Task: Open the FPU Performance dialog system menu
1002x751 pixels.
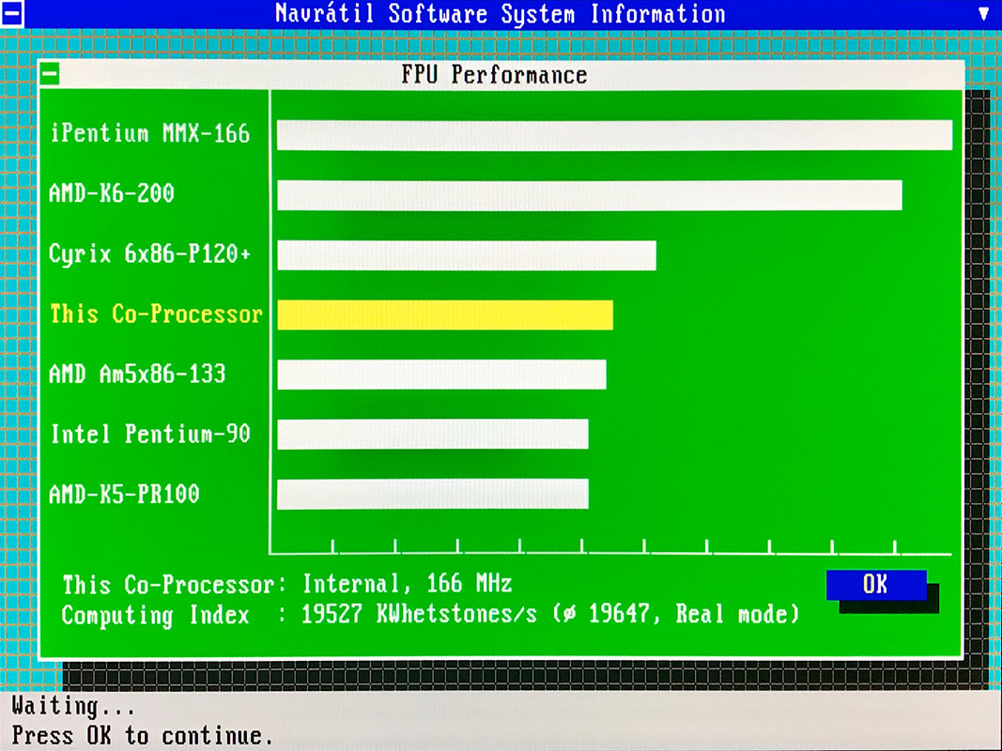Action: 50,74
